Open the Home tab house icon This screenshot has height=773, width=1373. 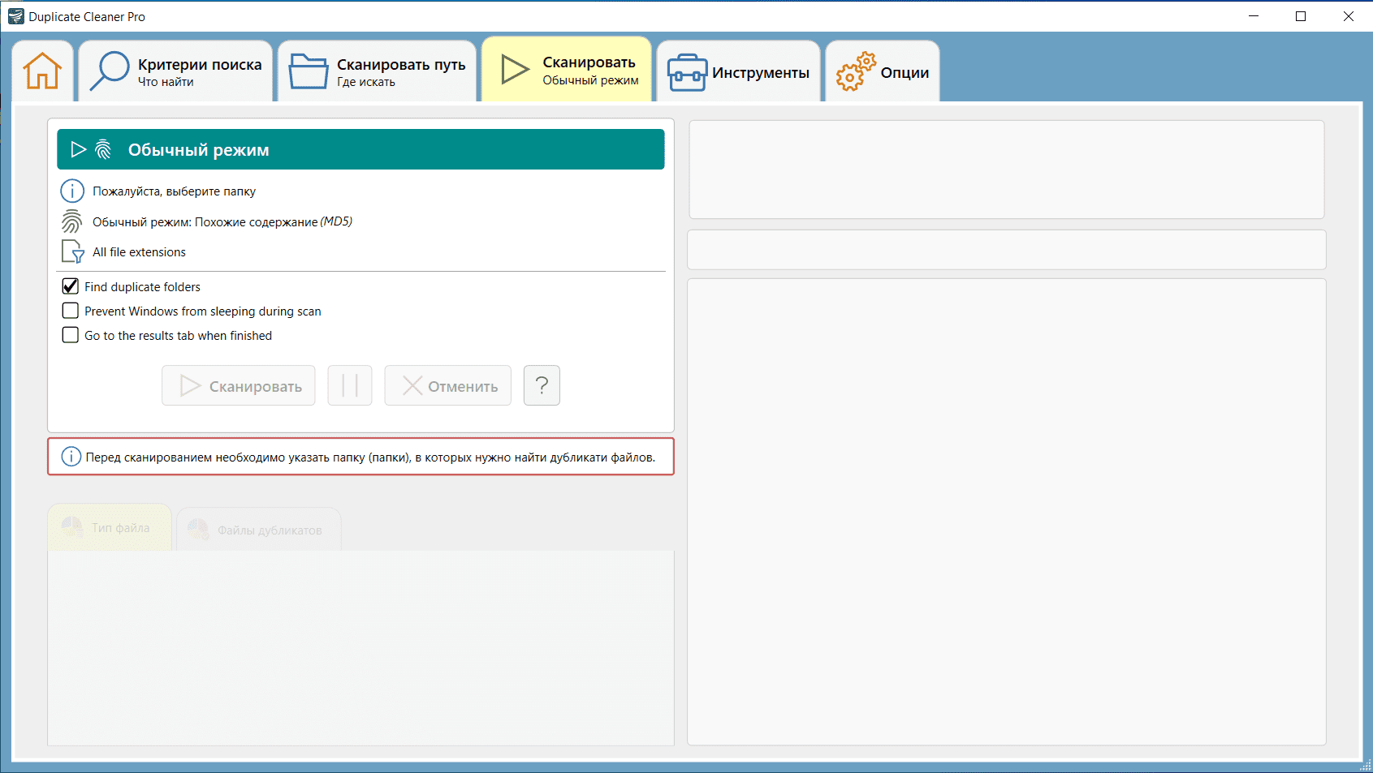(x=42, y=71)
